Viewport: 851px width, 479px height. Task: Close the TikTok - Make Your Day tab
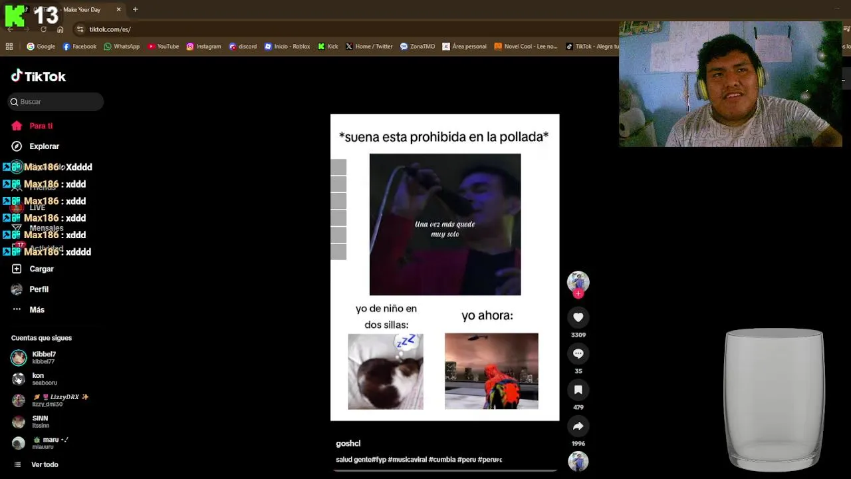pos(118,9)
